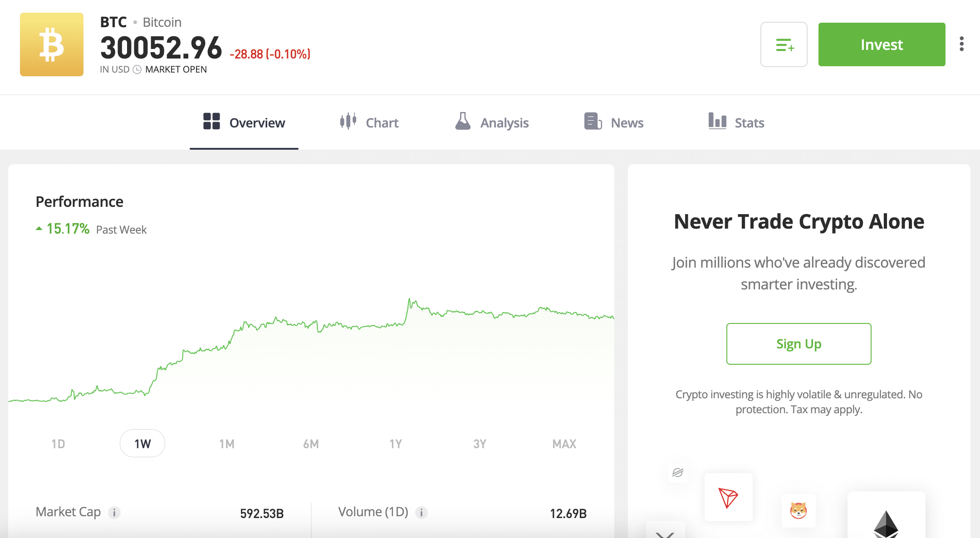Click the Stellar crypto logo
The image size is (980, 538).
click(x=678, y=473)
